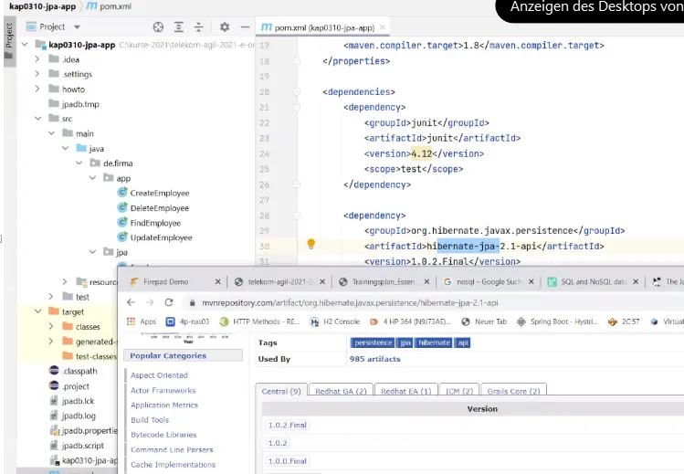Image resolution: width=684 pixels, height=474 pixels.
Task: Open Project panel settings gear
Action: 225,27
